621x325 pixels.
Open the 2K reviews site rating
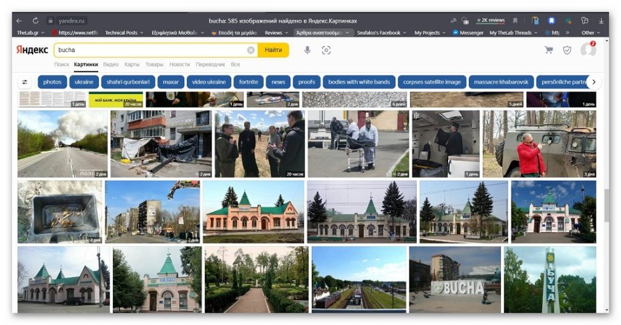pos(490,20)
